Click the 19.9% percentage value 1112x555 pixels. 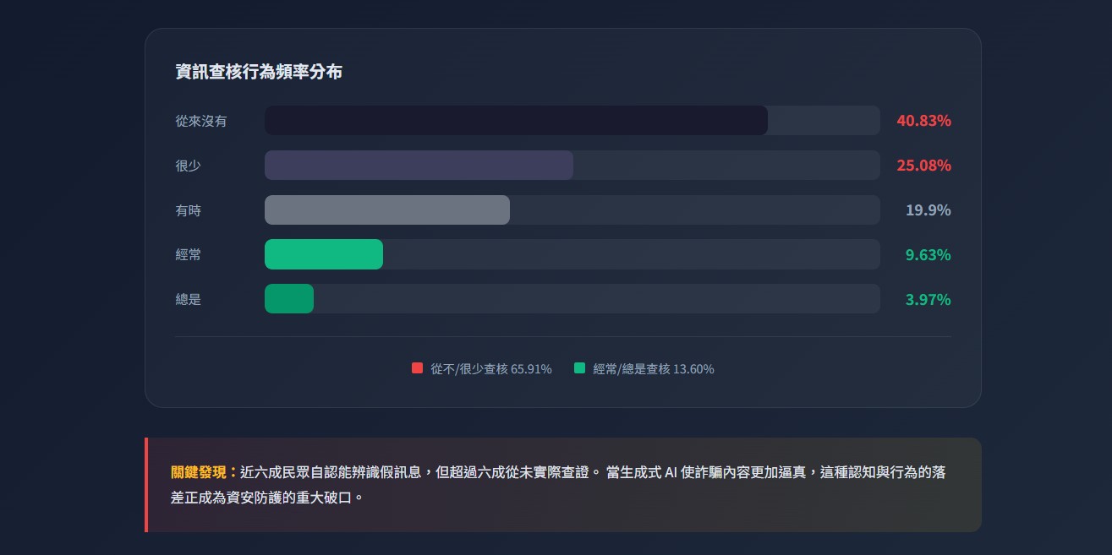click(928, 210)
